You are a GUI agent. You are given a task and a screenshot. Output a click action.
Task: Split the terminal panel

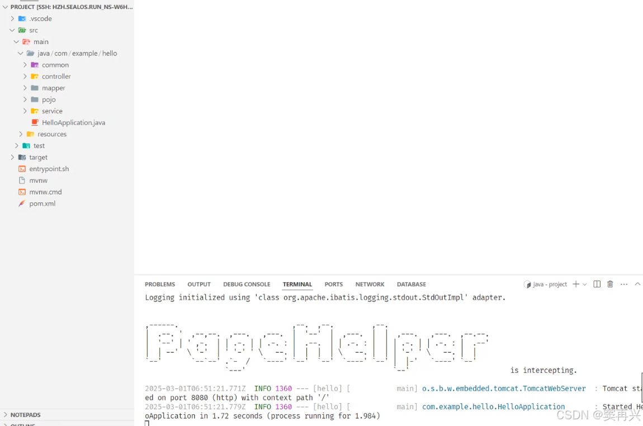coord(597,284)
